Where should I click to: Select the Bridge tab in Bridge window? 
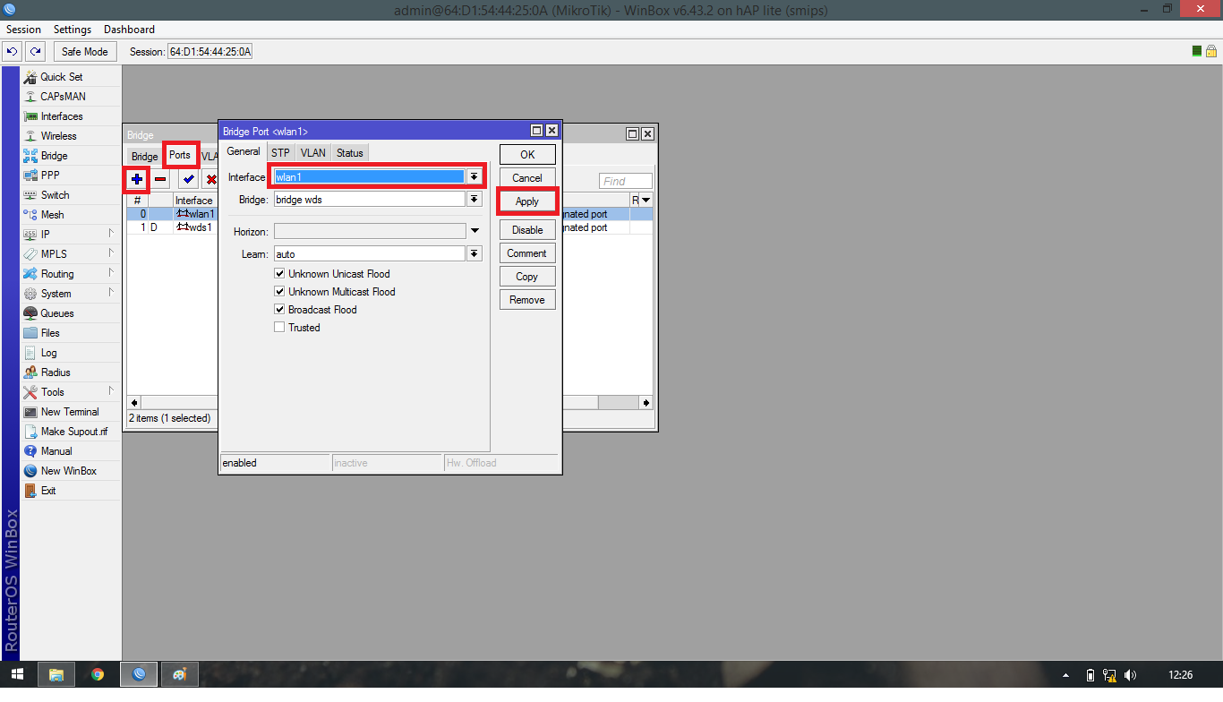coord(144,157)
